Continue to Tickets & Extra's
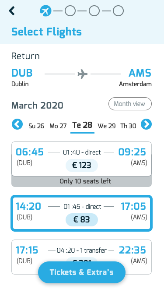This screenshot has height=289, width=164. pos(82,272)
